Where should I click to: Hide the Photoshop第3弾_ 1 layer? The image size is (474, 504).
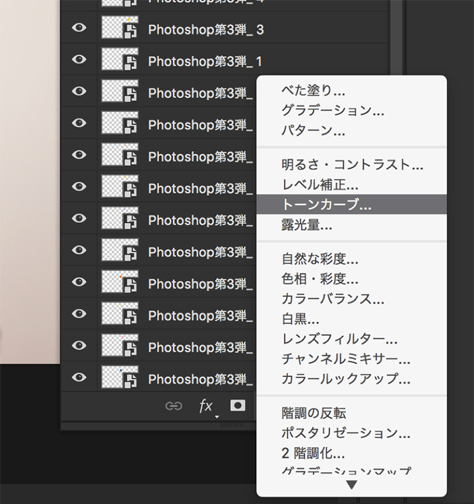pyautogui.click(x=79, y=60)
